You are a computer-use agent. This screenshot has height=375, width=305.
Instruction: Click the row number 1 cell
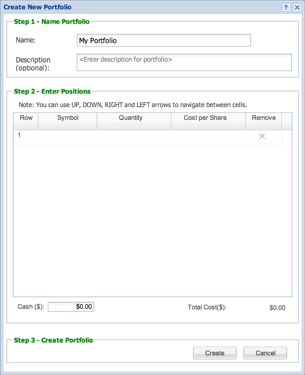click(x=26, y=137)
